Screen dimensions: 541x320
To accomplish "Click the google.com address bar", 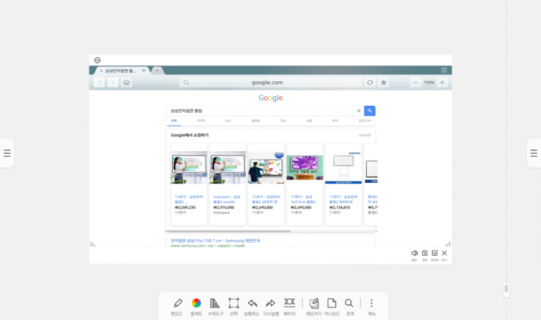I will click(270, 83).
